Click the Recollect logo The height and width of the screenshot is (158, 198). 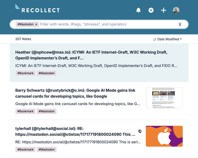click(x=37, y=8)
